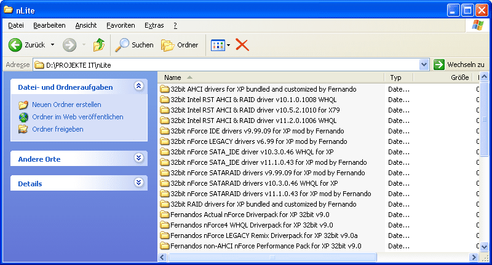Click Ordner im Web veröffentlichen link
This screenshot has width=492, height=265.
pos(77,117)
